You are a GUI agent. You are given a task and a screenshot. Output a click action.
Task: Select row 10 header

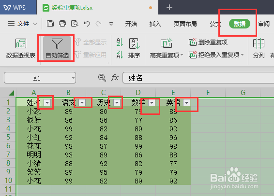[8, 181]
